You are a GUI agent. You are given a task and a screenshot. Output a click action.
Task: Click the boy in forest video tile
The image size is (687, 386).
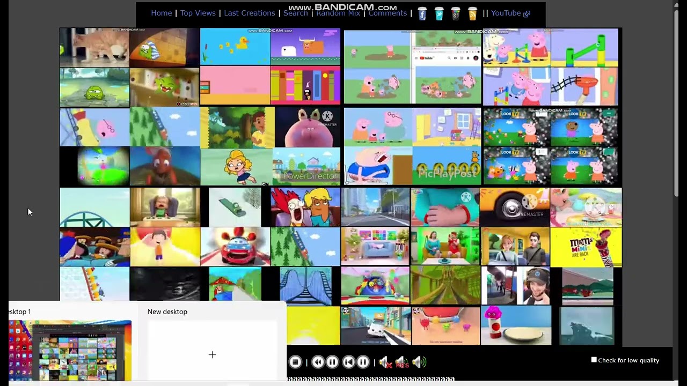coord(237,127)
